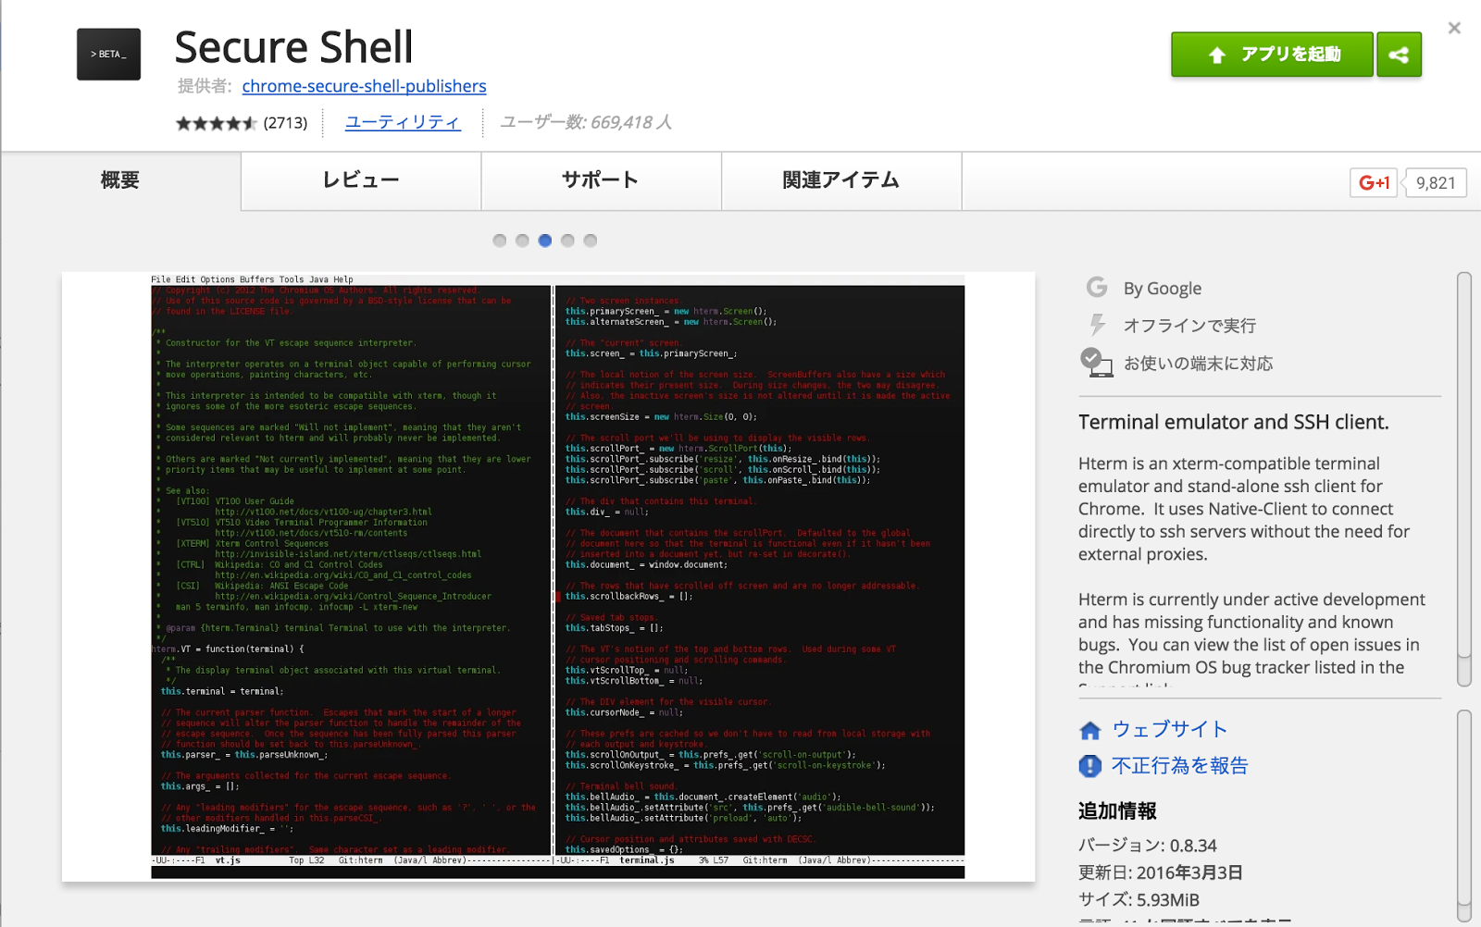Click the offline lightning bolt icon
The width and height of the screenshot is (1481, 927).
click(x=1097, y=325)
